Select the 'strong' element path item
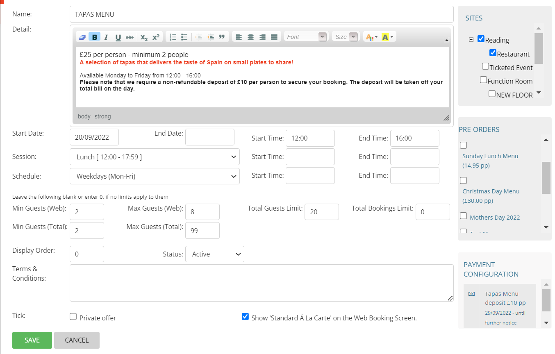 (x=102, y=116)
